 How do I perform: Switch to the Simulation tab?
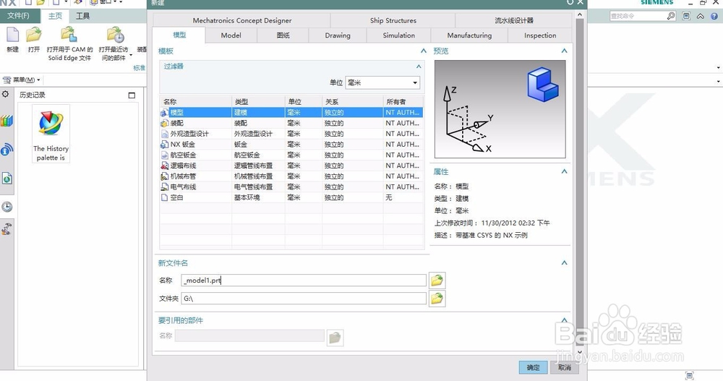[399, 35]
